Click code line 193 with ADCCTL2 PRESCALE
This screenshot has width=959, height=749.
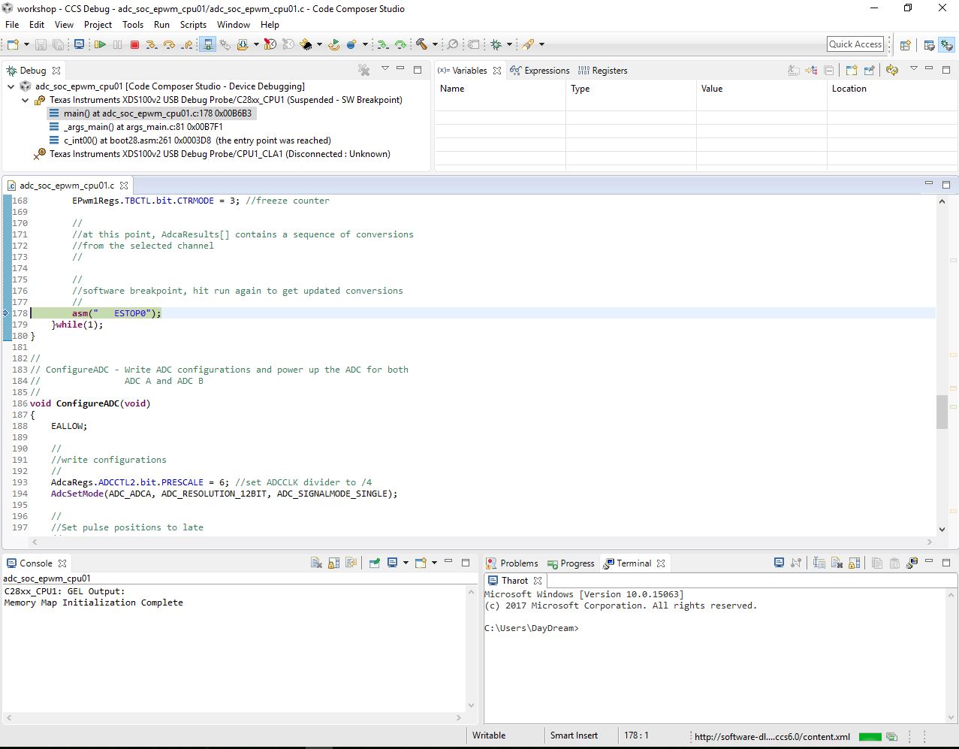(x=211, y=482)
